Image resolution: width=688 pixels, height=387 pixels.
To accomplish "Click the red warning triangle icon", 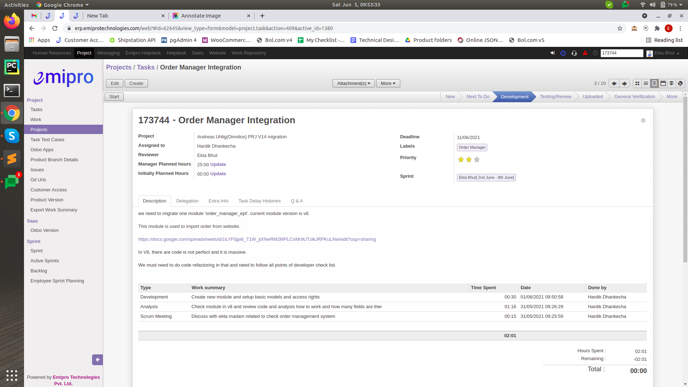I will 585,53.
